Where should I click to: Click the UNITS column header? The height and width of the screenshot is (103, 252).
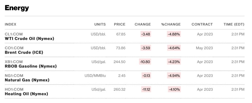point(100,24)
